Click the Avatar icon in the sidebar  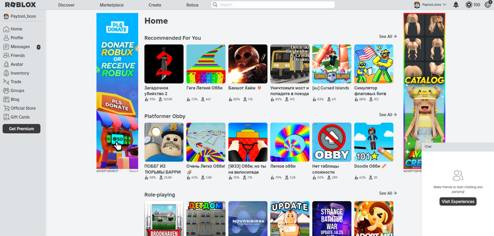click(6, 64)
